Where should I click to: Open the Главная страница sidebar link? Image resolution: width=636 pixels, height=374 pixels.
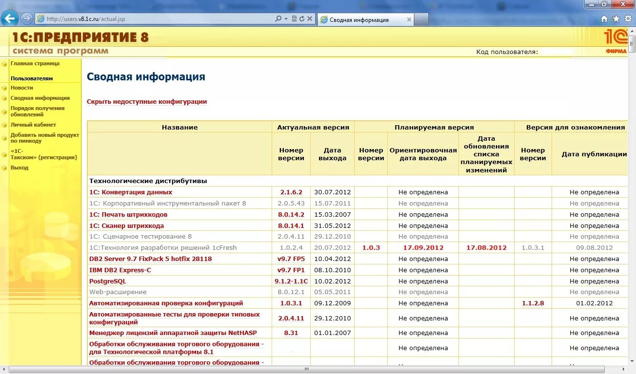[35, 63]
